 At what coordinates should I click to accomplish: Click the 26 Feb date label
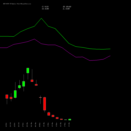(19, 125)
